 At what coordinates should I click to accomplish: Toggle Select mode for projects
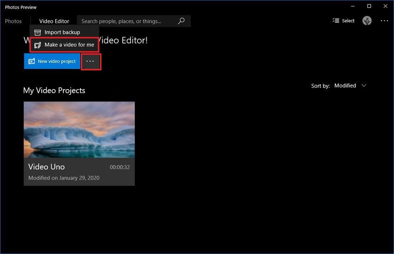point(343,20)
